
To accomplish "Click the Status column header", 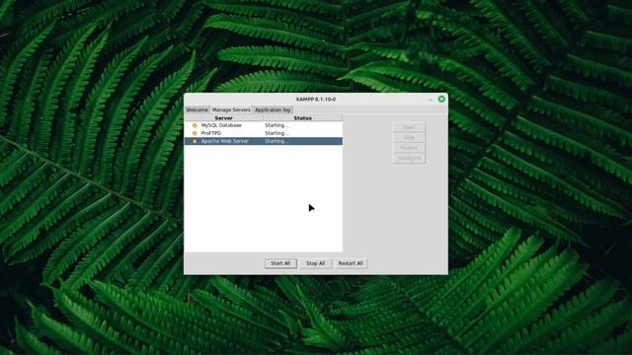I will (303, 118).
